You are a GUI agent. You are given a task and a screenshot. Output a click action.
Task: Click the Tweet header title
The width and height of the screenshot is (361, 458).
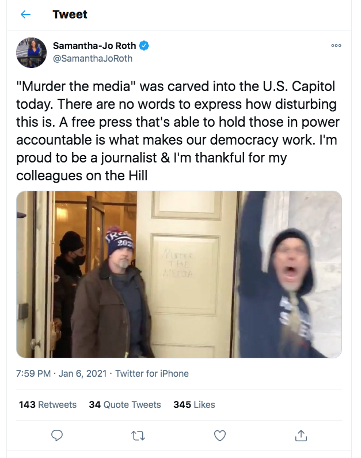[x=70, y=15]
